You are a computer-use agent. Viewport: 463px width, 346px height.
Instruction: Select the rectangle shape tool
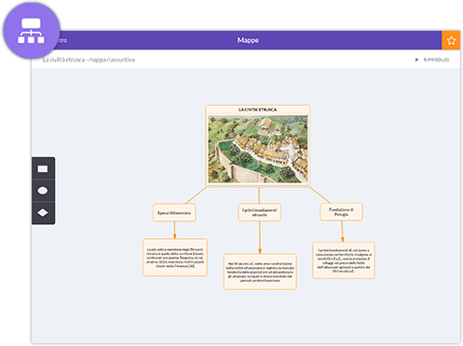43,168
